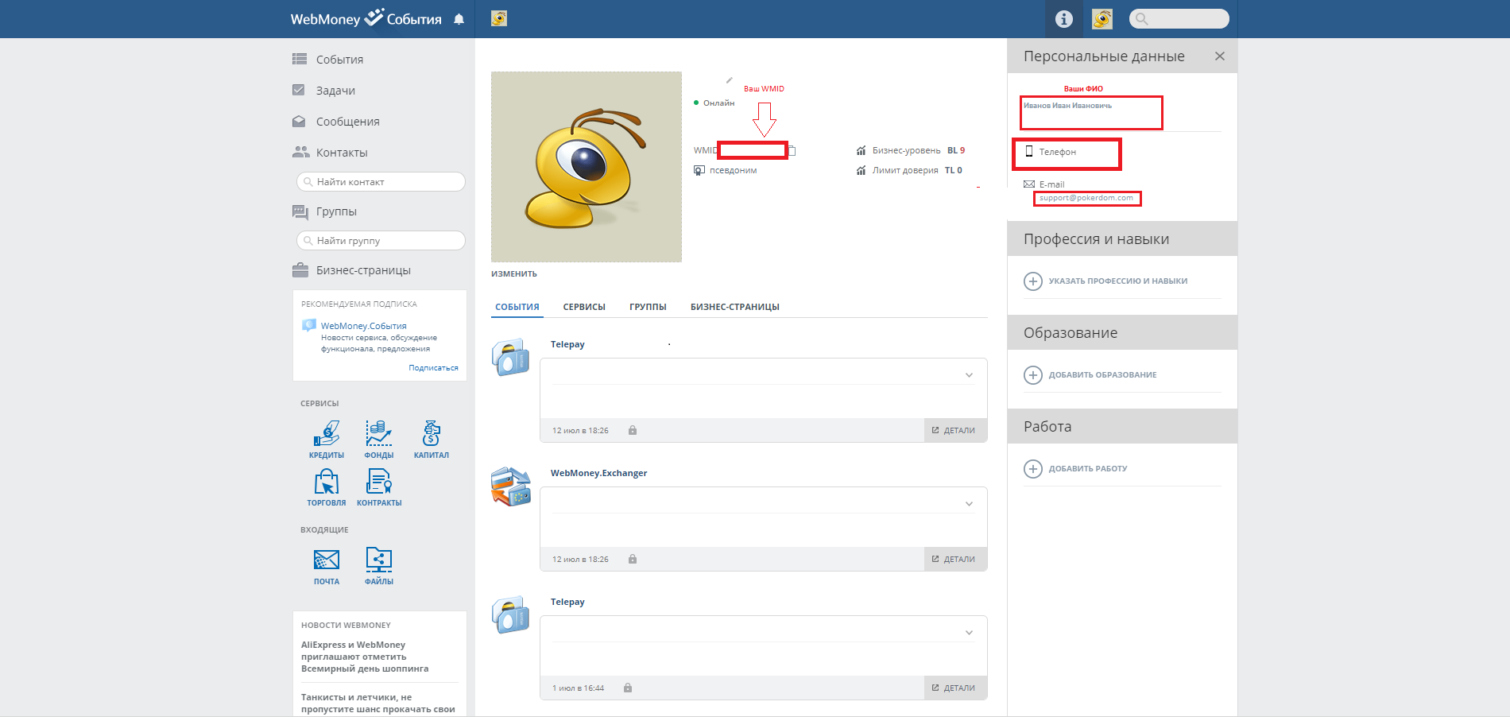Click the lock icon on 1 июл event

tap(628, 688)
